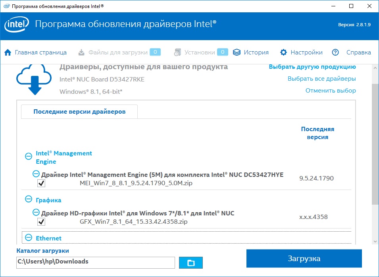Click the scrollbar down arrow

375,241
